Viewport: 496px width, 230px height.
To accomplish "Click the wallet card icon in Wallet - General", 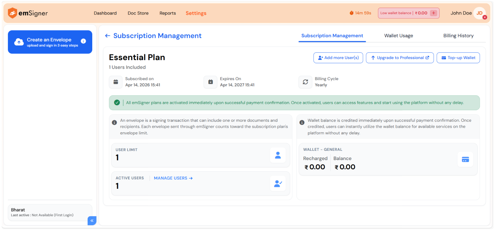I will coord(465,160).
